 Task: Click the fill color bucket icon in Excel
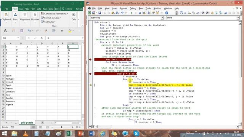pyautogui.click(x=70, y=31)
